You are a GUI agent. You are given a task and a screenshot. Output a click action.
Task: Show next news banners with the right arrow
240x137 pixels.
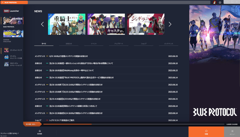[x=170, y=24]
